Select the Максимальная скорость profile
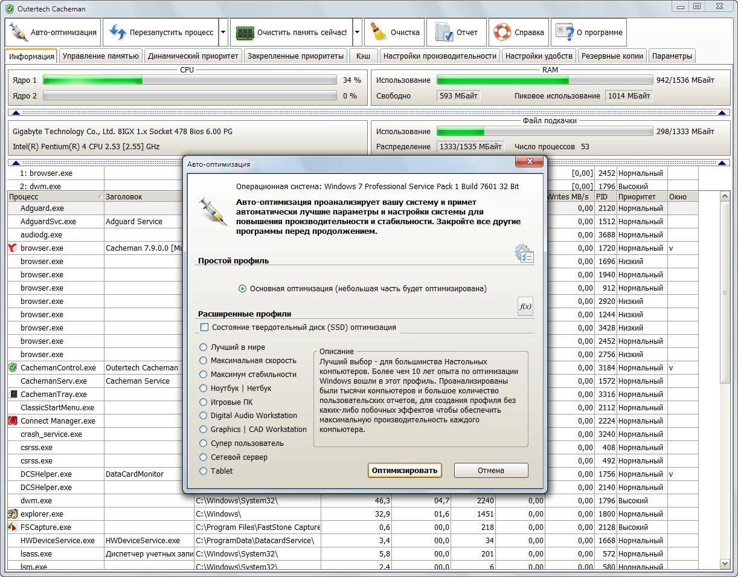Image resolution: width=738 pixels, height=577 pixels. [x=203, y=361]
